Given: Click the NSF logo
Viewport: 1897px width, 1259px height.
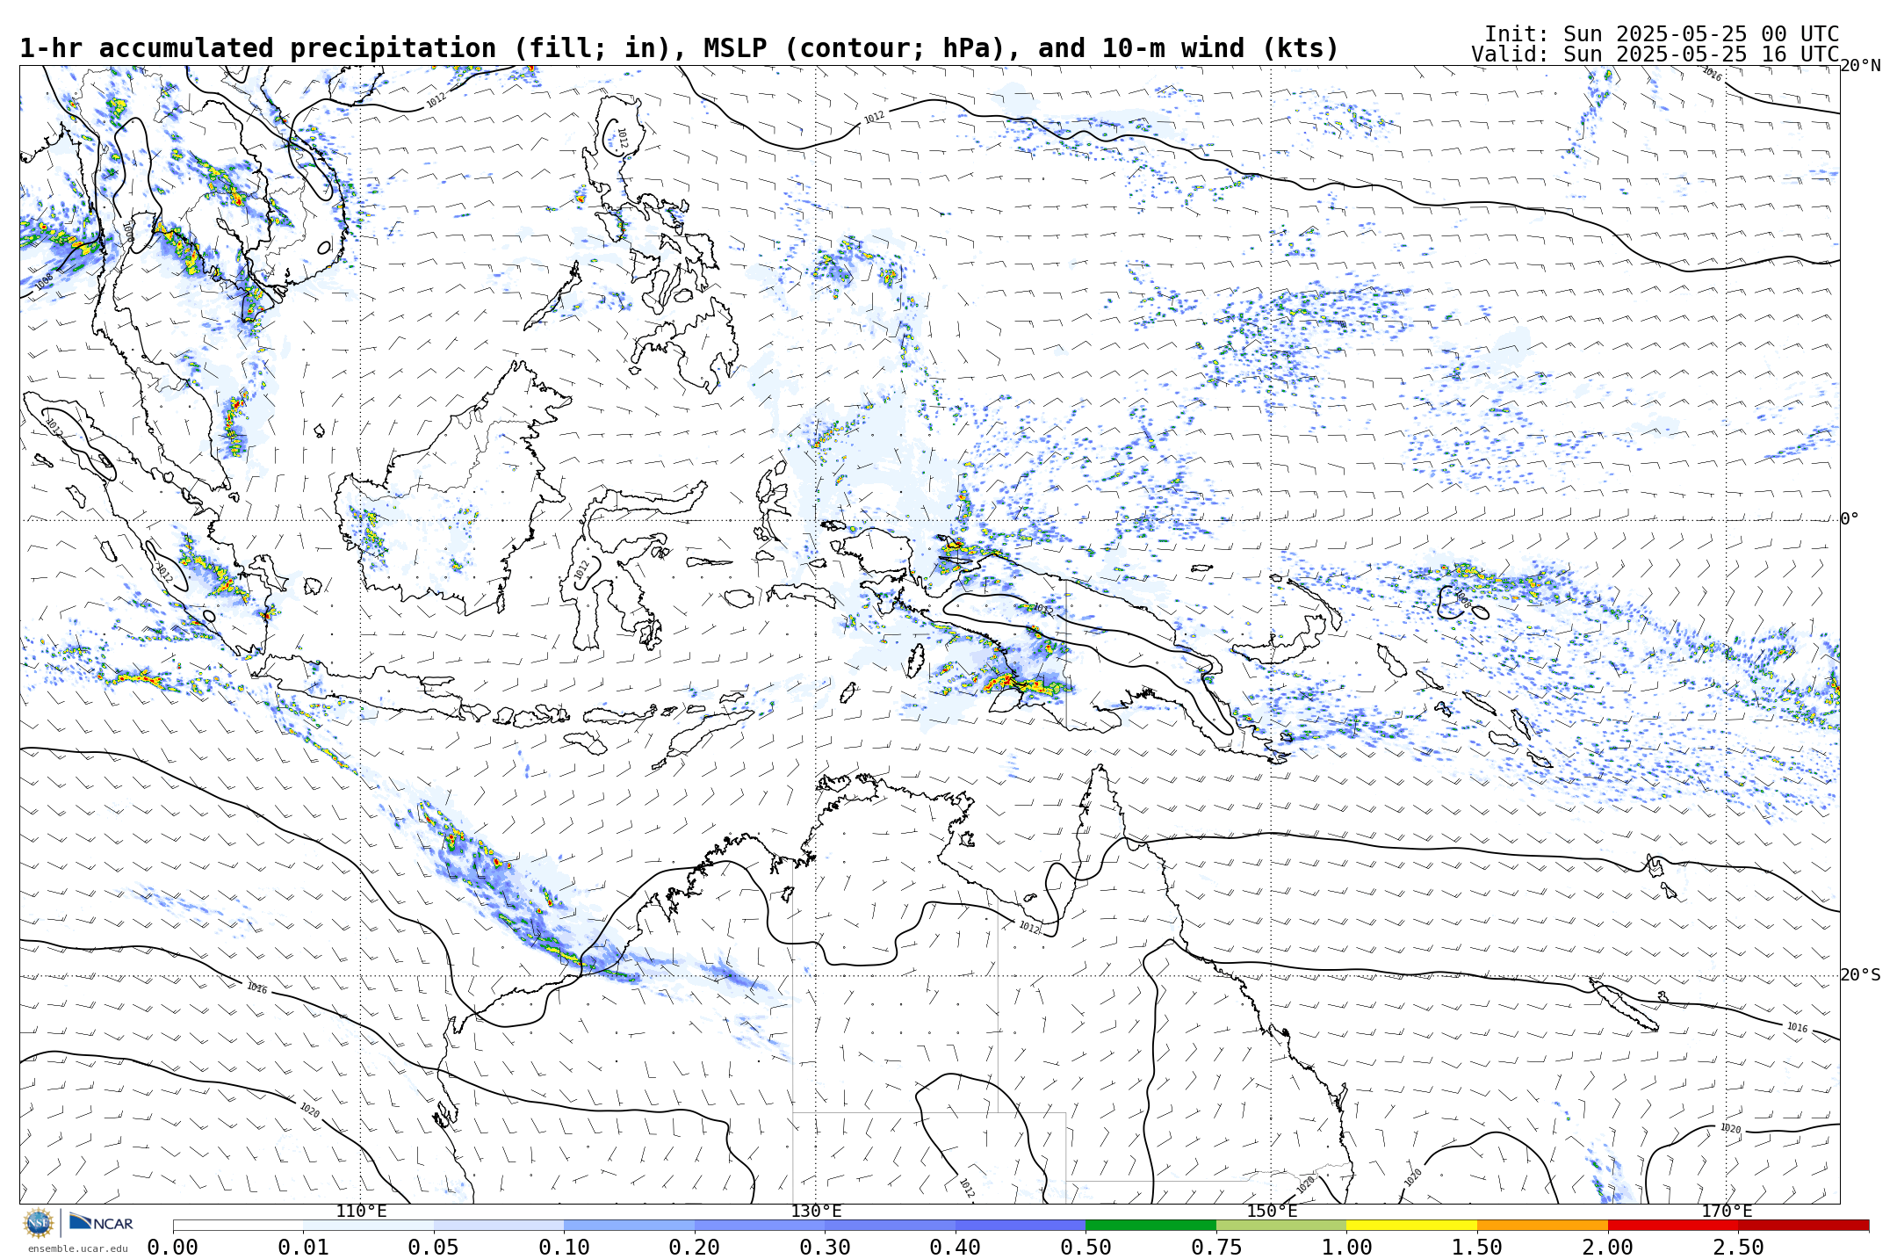Looking at the screenshot, I should (x=39, y=1223).
